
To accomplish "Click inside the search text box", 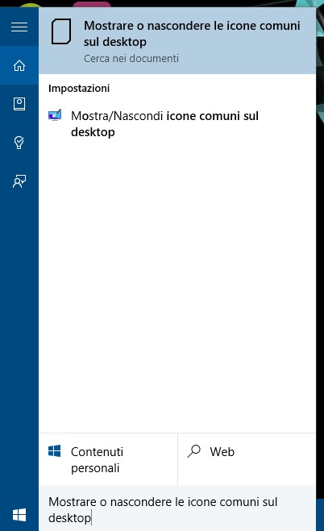I will tap(177, 508).
